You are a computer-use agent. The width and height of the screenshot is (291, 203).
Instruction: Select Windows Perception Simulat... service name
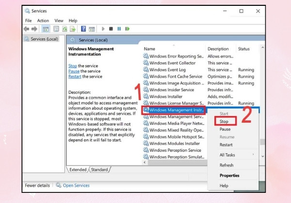click(177, 157)
